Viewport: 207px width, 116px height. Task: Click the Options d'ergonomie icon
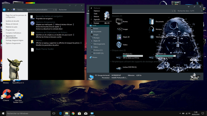(x=32, y=23)
